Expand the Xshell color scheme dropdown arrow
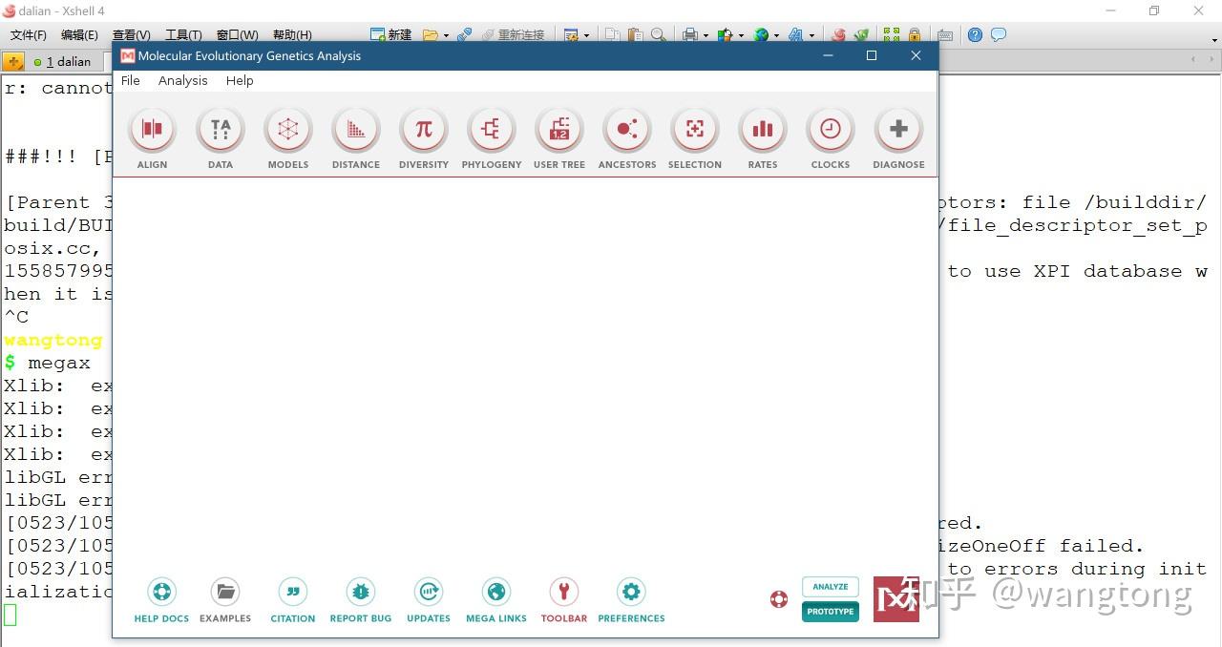 click(741, 35)
